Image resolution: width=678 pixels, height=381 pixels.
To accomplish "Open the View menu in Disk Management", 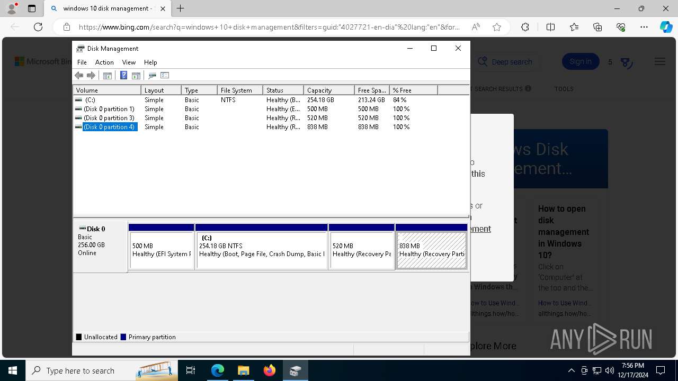I will click(129, 62).
